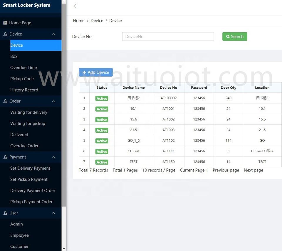Image resolution: width=282 pixels, height=251 pixels.
Task: Click the Password column header
Action: [199, 87]
